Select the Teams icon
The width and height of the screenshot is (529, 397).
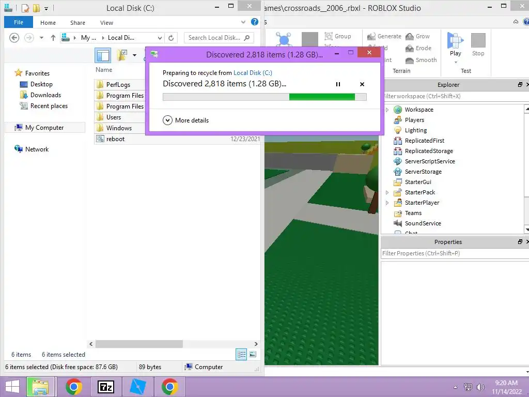click(398, 213)
